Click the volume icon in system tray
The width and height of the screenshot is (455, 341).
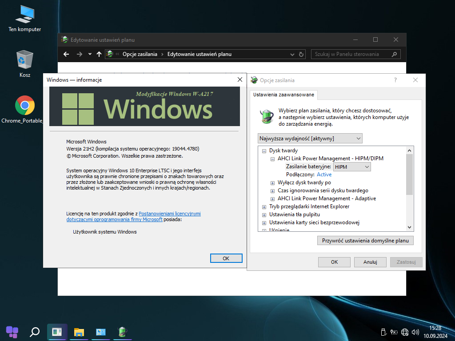(415, 332)
